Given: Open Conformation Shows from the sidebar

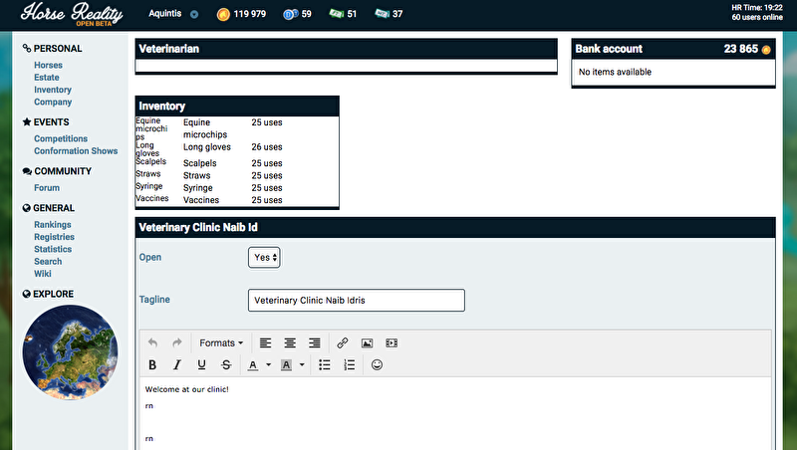Looking at the screenshot, I should 76,151.
